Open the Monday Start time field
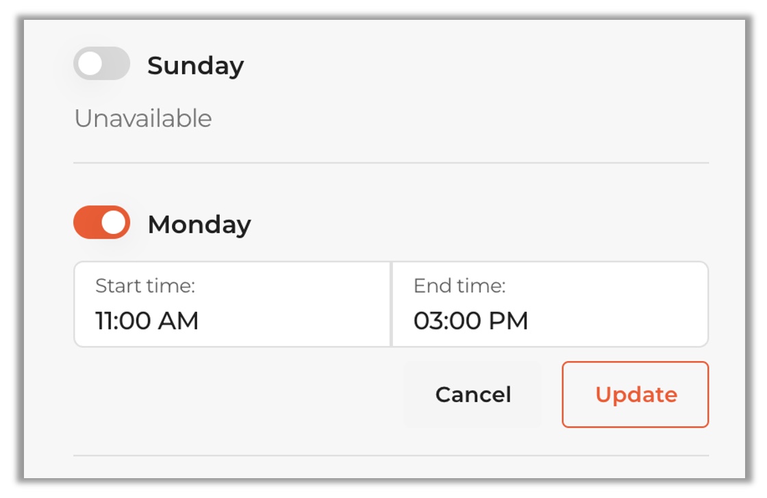The width and height of the screenshot is (767, 498). click(232, 304)
